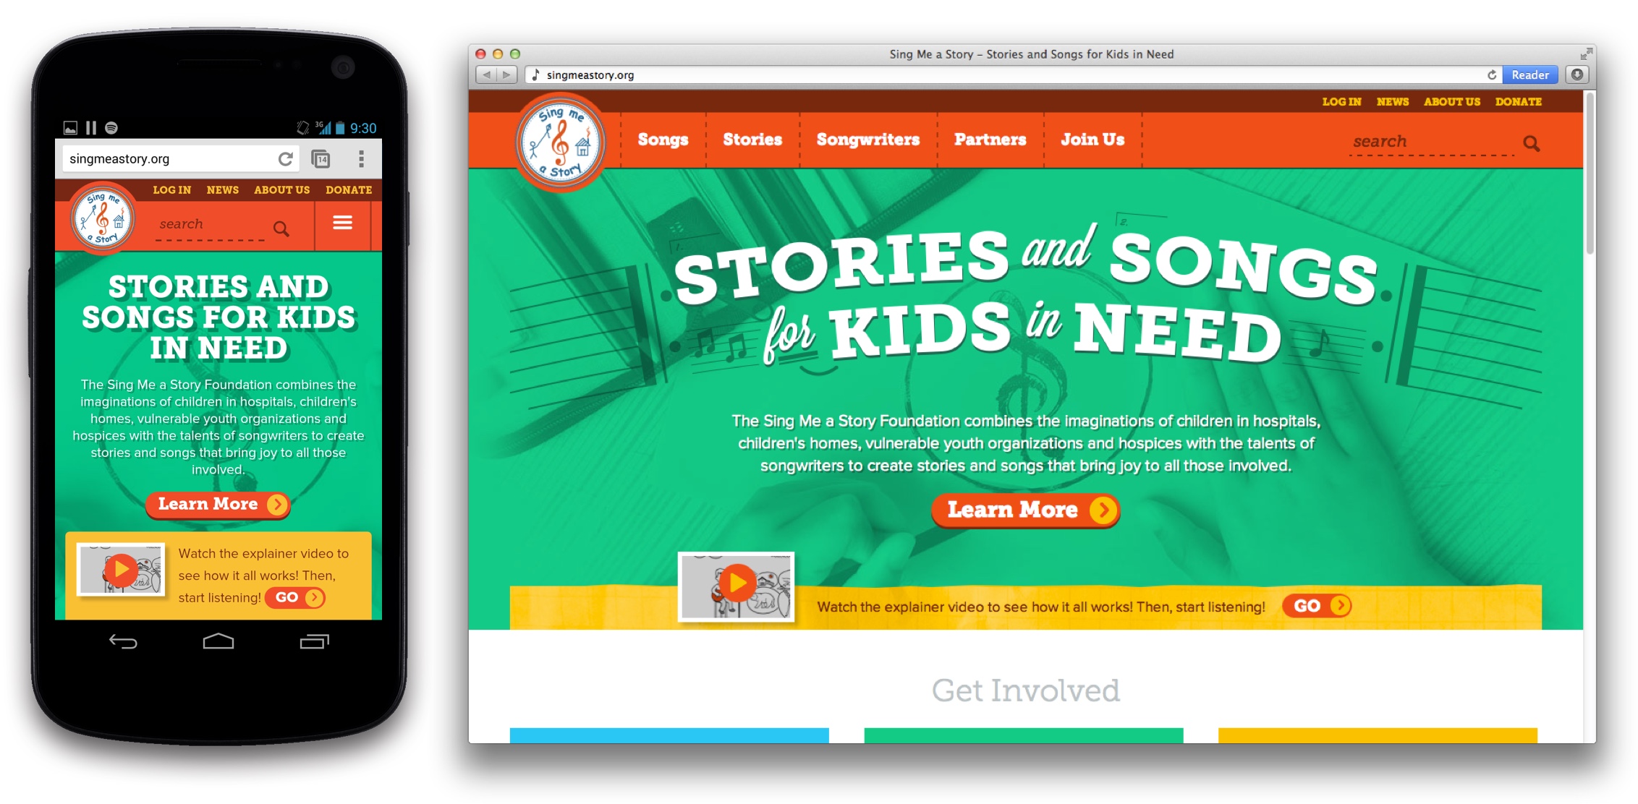
Task: Tap the mobile browser reload icon
Action: coord(286,158)
